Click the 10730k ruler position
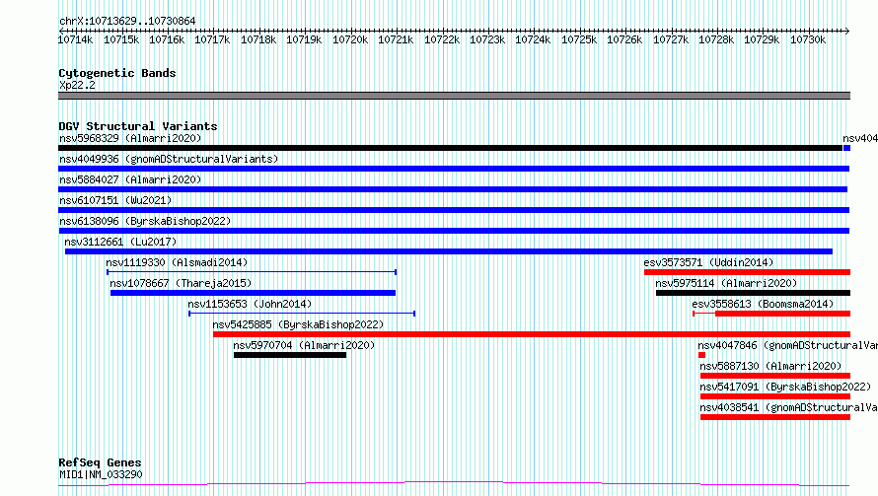Screen dimensions: 878x496 click(808, 39)
